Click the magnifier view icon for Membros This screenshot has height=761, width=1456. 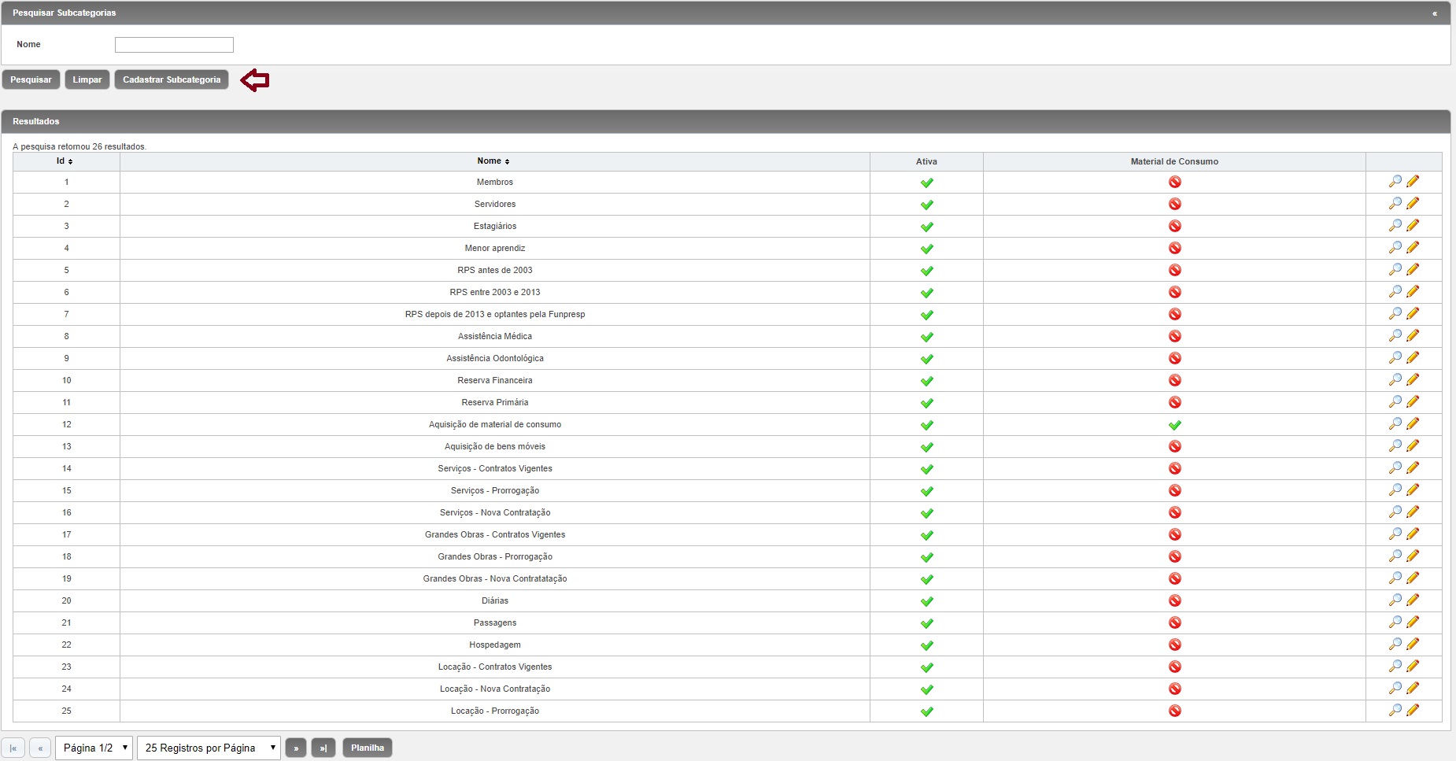(x=1395, y=182)
